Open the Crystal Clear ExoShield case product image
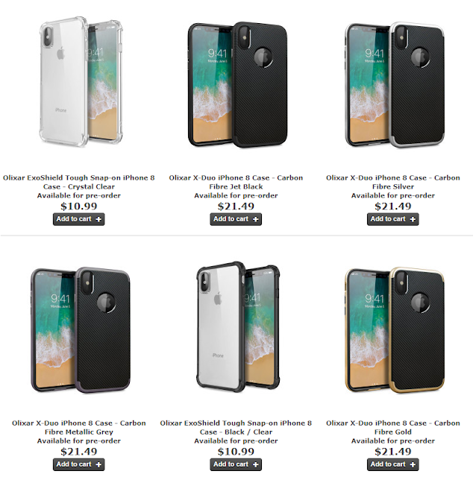This screenshot has height=477, width=476. [x=81, y=81]
